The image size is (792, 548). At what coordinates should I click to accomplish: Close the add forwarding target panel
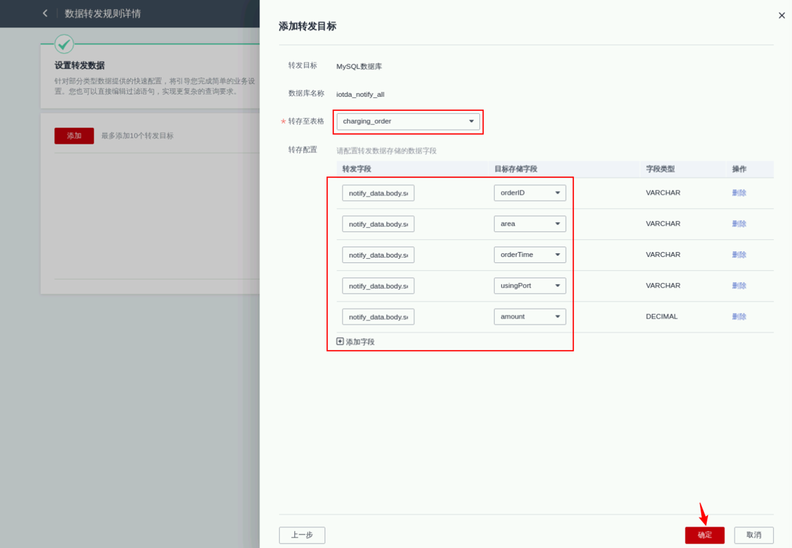781,16
